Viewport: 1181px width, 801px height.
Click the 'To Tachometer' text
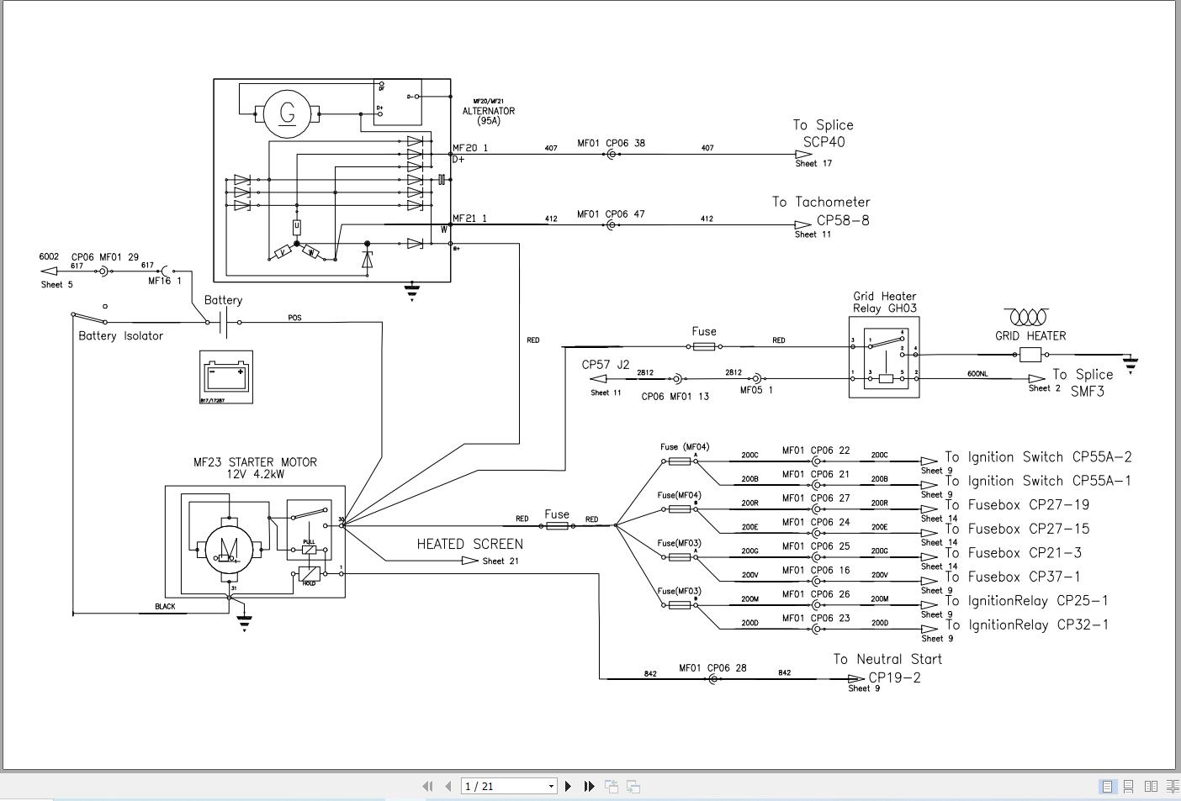point(821,202)
